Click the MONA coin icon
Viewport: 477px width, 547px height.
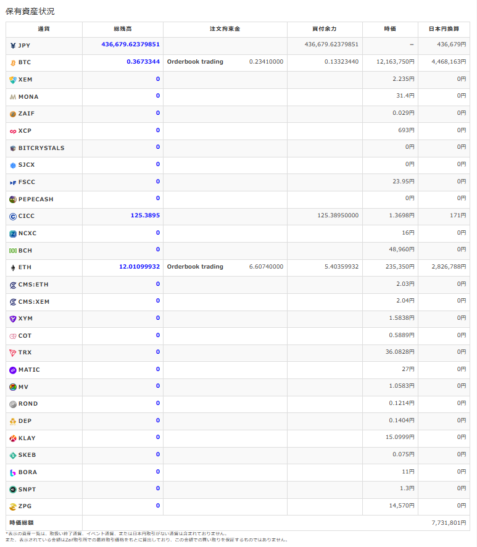(x=13, y=97)
